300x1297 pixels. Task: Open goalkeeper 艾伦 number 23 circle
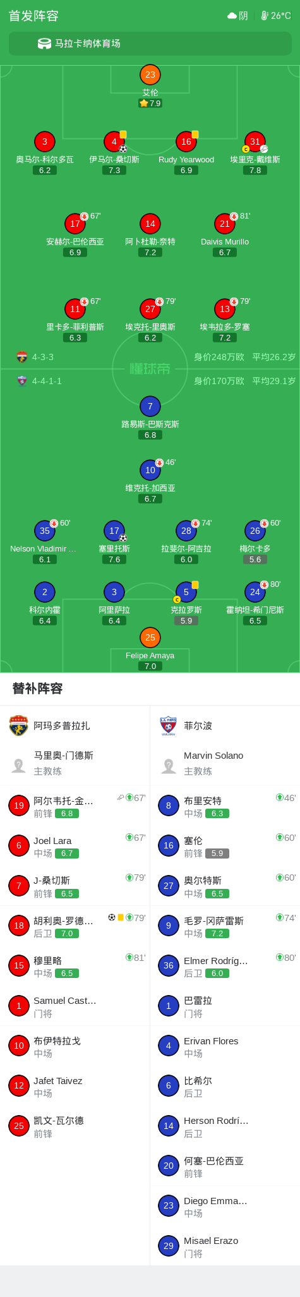(x=150, y=75)
